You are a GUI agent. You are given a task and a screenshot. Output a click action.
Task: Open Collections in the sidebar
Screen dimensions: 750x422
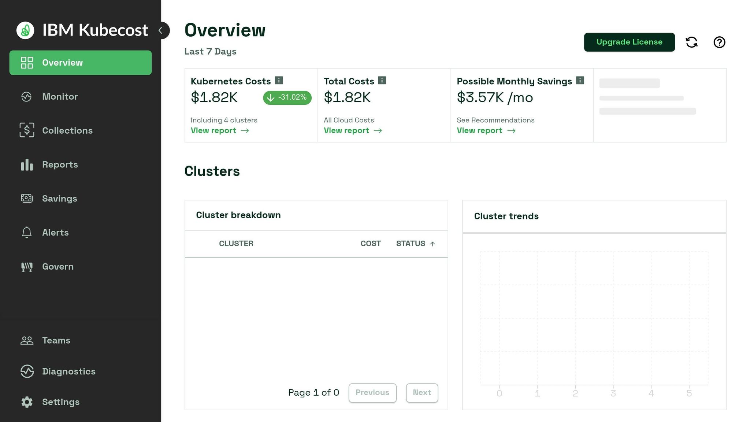tap(67, 130)
